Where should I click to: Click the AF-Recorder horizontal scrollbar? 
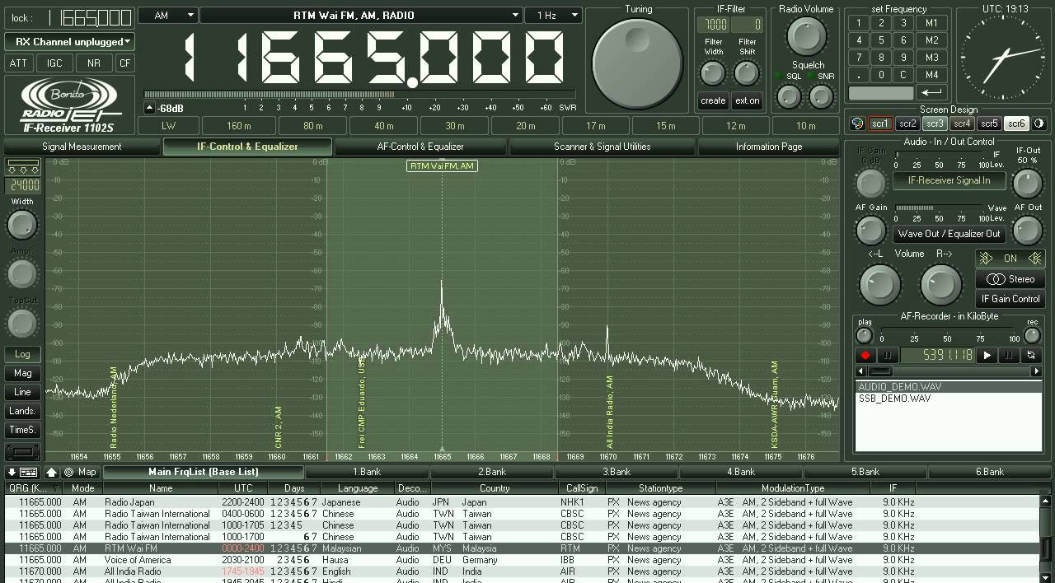(x=948, y=371)
